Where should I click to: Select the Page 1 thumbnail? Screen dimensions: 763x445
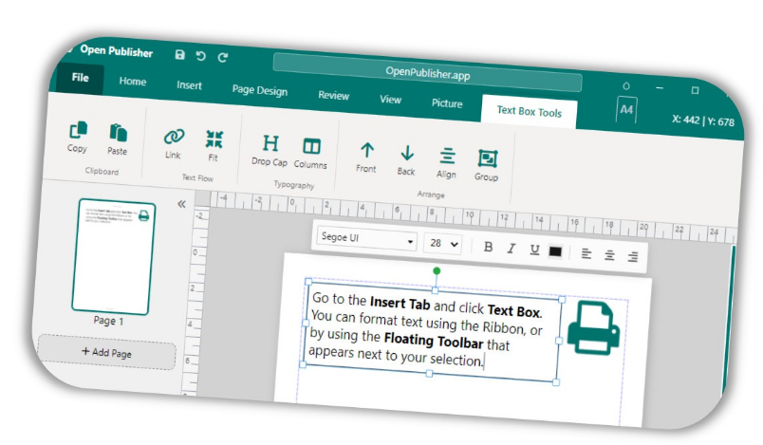click(x=113, y=256)
